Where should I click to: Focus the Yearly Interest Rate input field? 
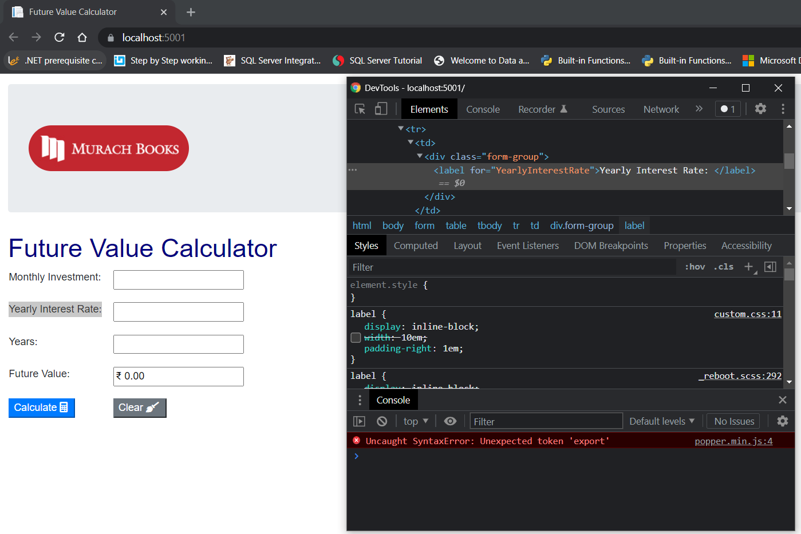click(x=179, y=312)
